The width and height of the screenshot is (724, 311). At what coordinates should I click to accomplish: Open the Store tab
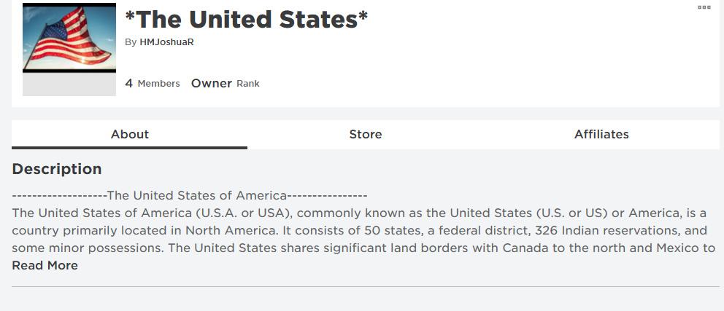coord(365,134)
